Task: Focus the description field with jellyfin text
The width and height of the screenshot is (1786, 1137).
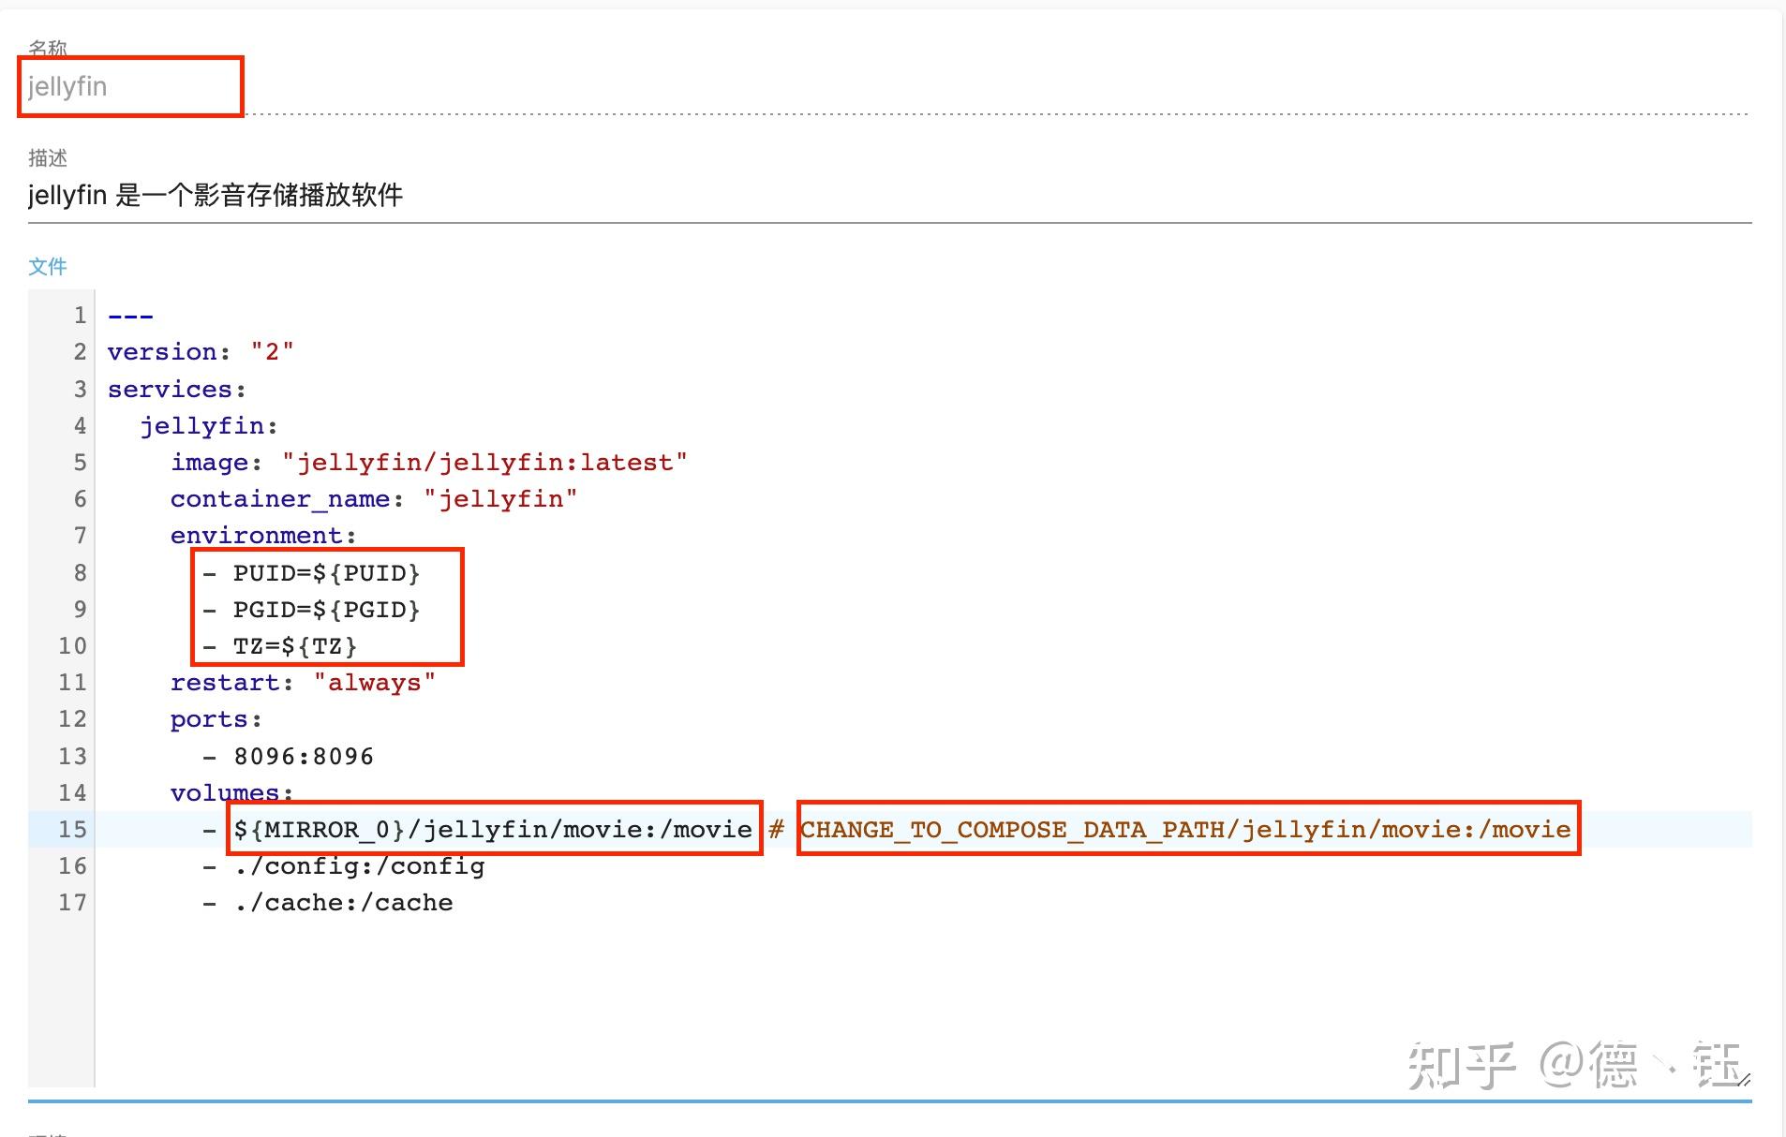Action: 216,196
